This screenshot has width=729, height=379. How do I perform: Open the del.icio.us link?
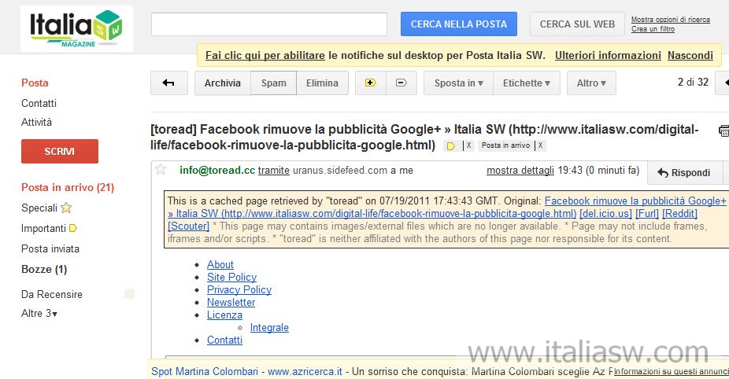click(606, 214)
